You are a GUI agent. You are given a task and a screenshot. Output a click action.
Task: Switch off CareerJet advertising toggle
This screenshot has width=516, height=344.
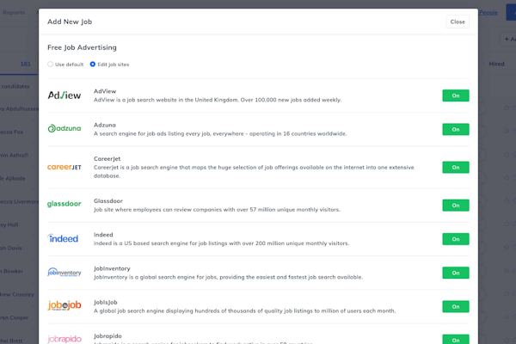tap(455, 167)
